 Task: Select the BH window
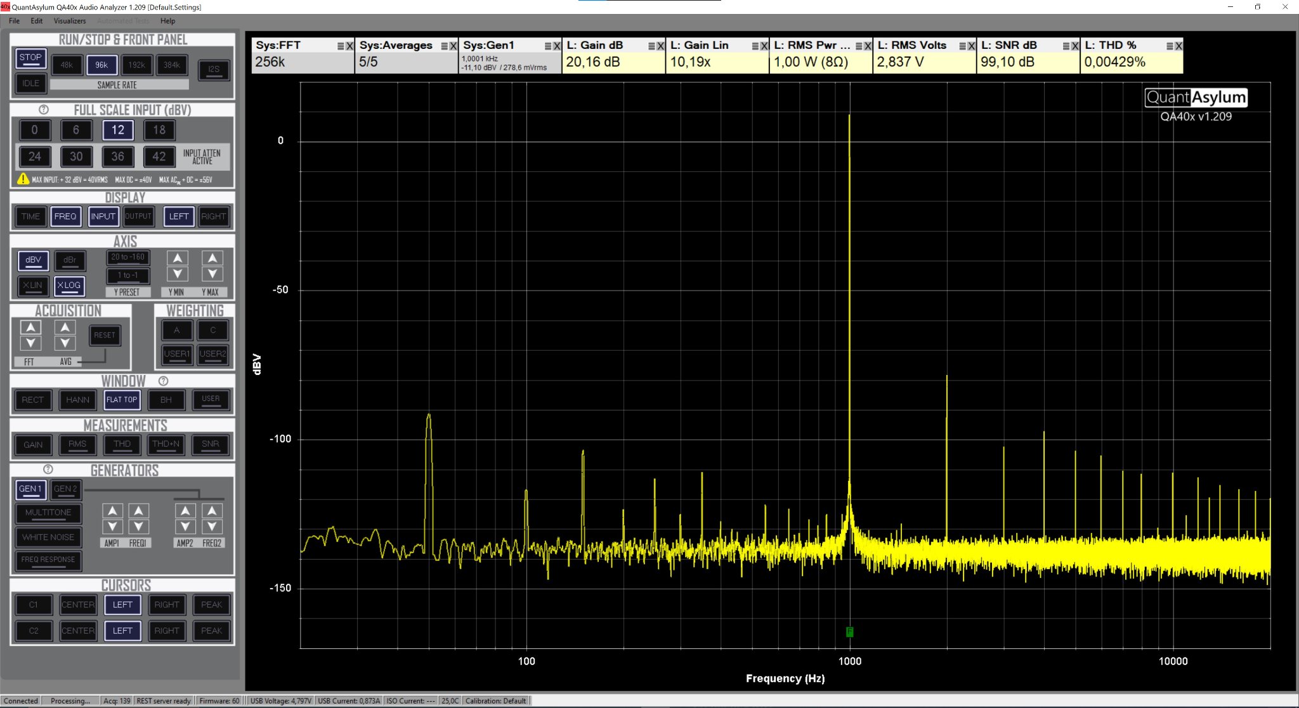point(166,400)
